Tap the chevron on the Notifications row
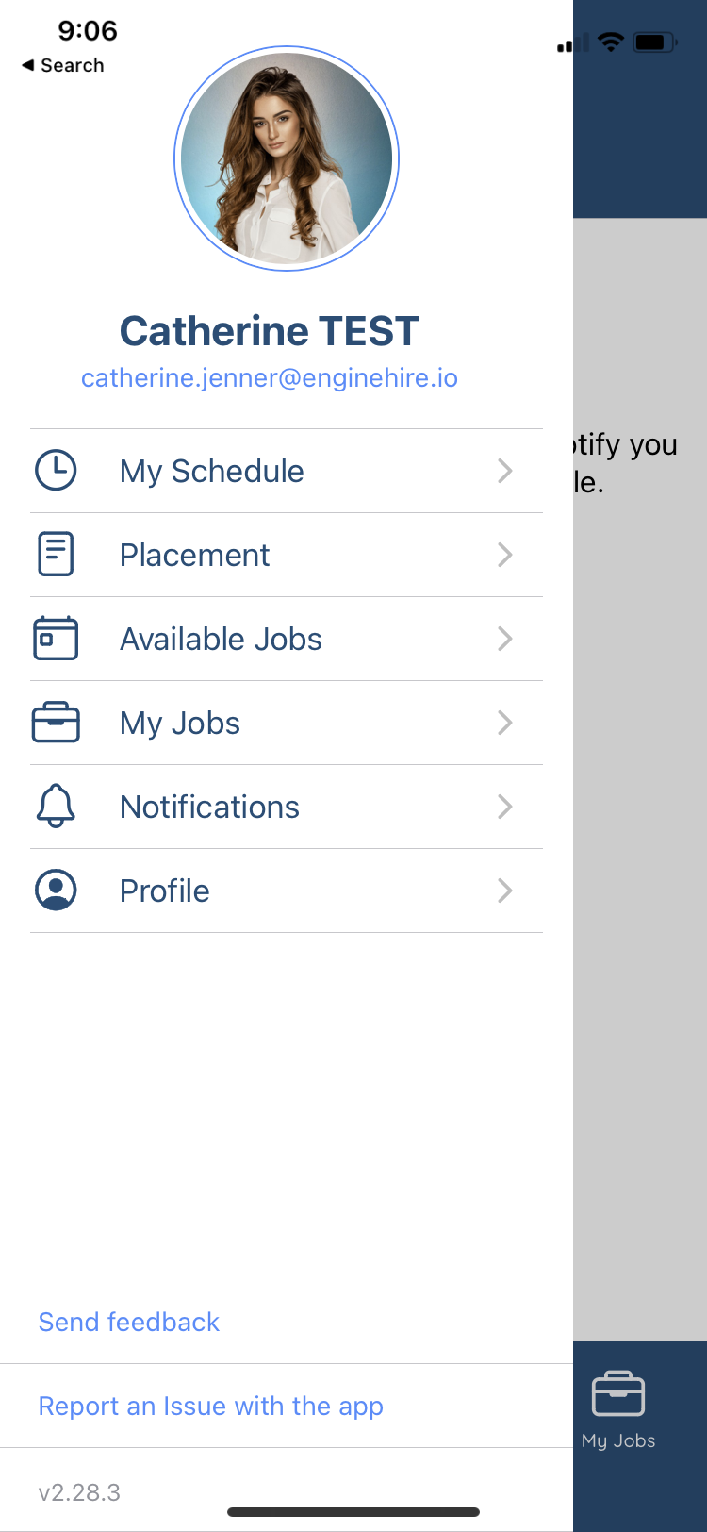The height and width of the screenshot is (1532, 707). point(505,807)
